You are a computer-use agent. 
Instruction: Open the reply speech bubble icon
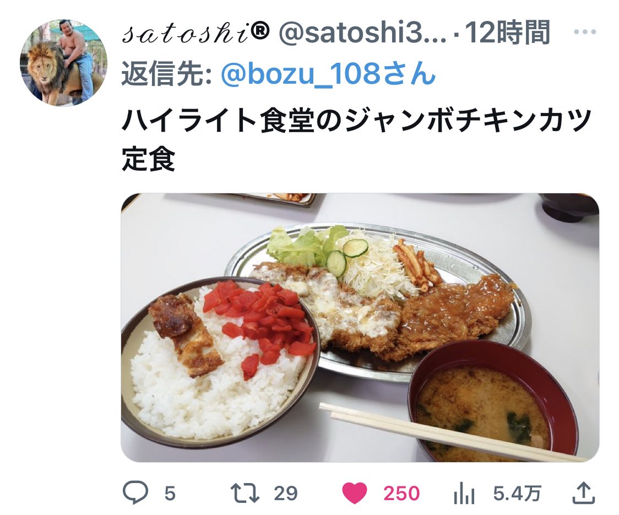point(135,493)
